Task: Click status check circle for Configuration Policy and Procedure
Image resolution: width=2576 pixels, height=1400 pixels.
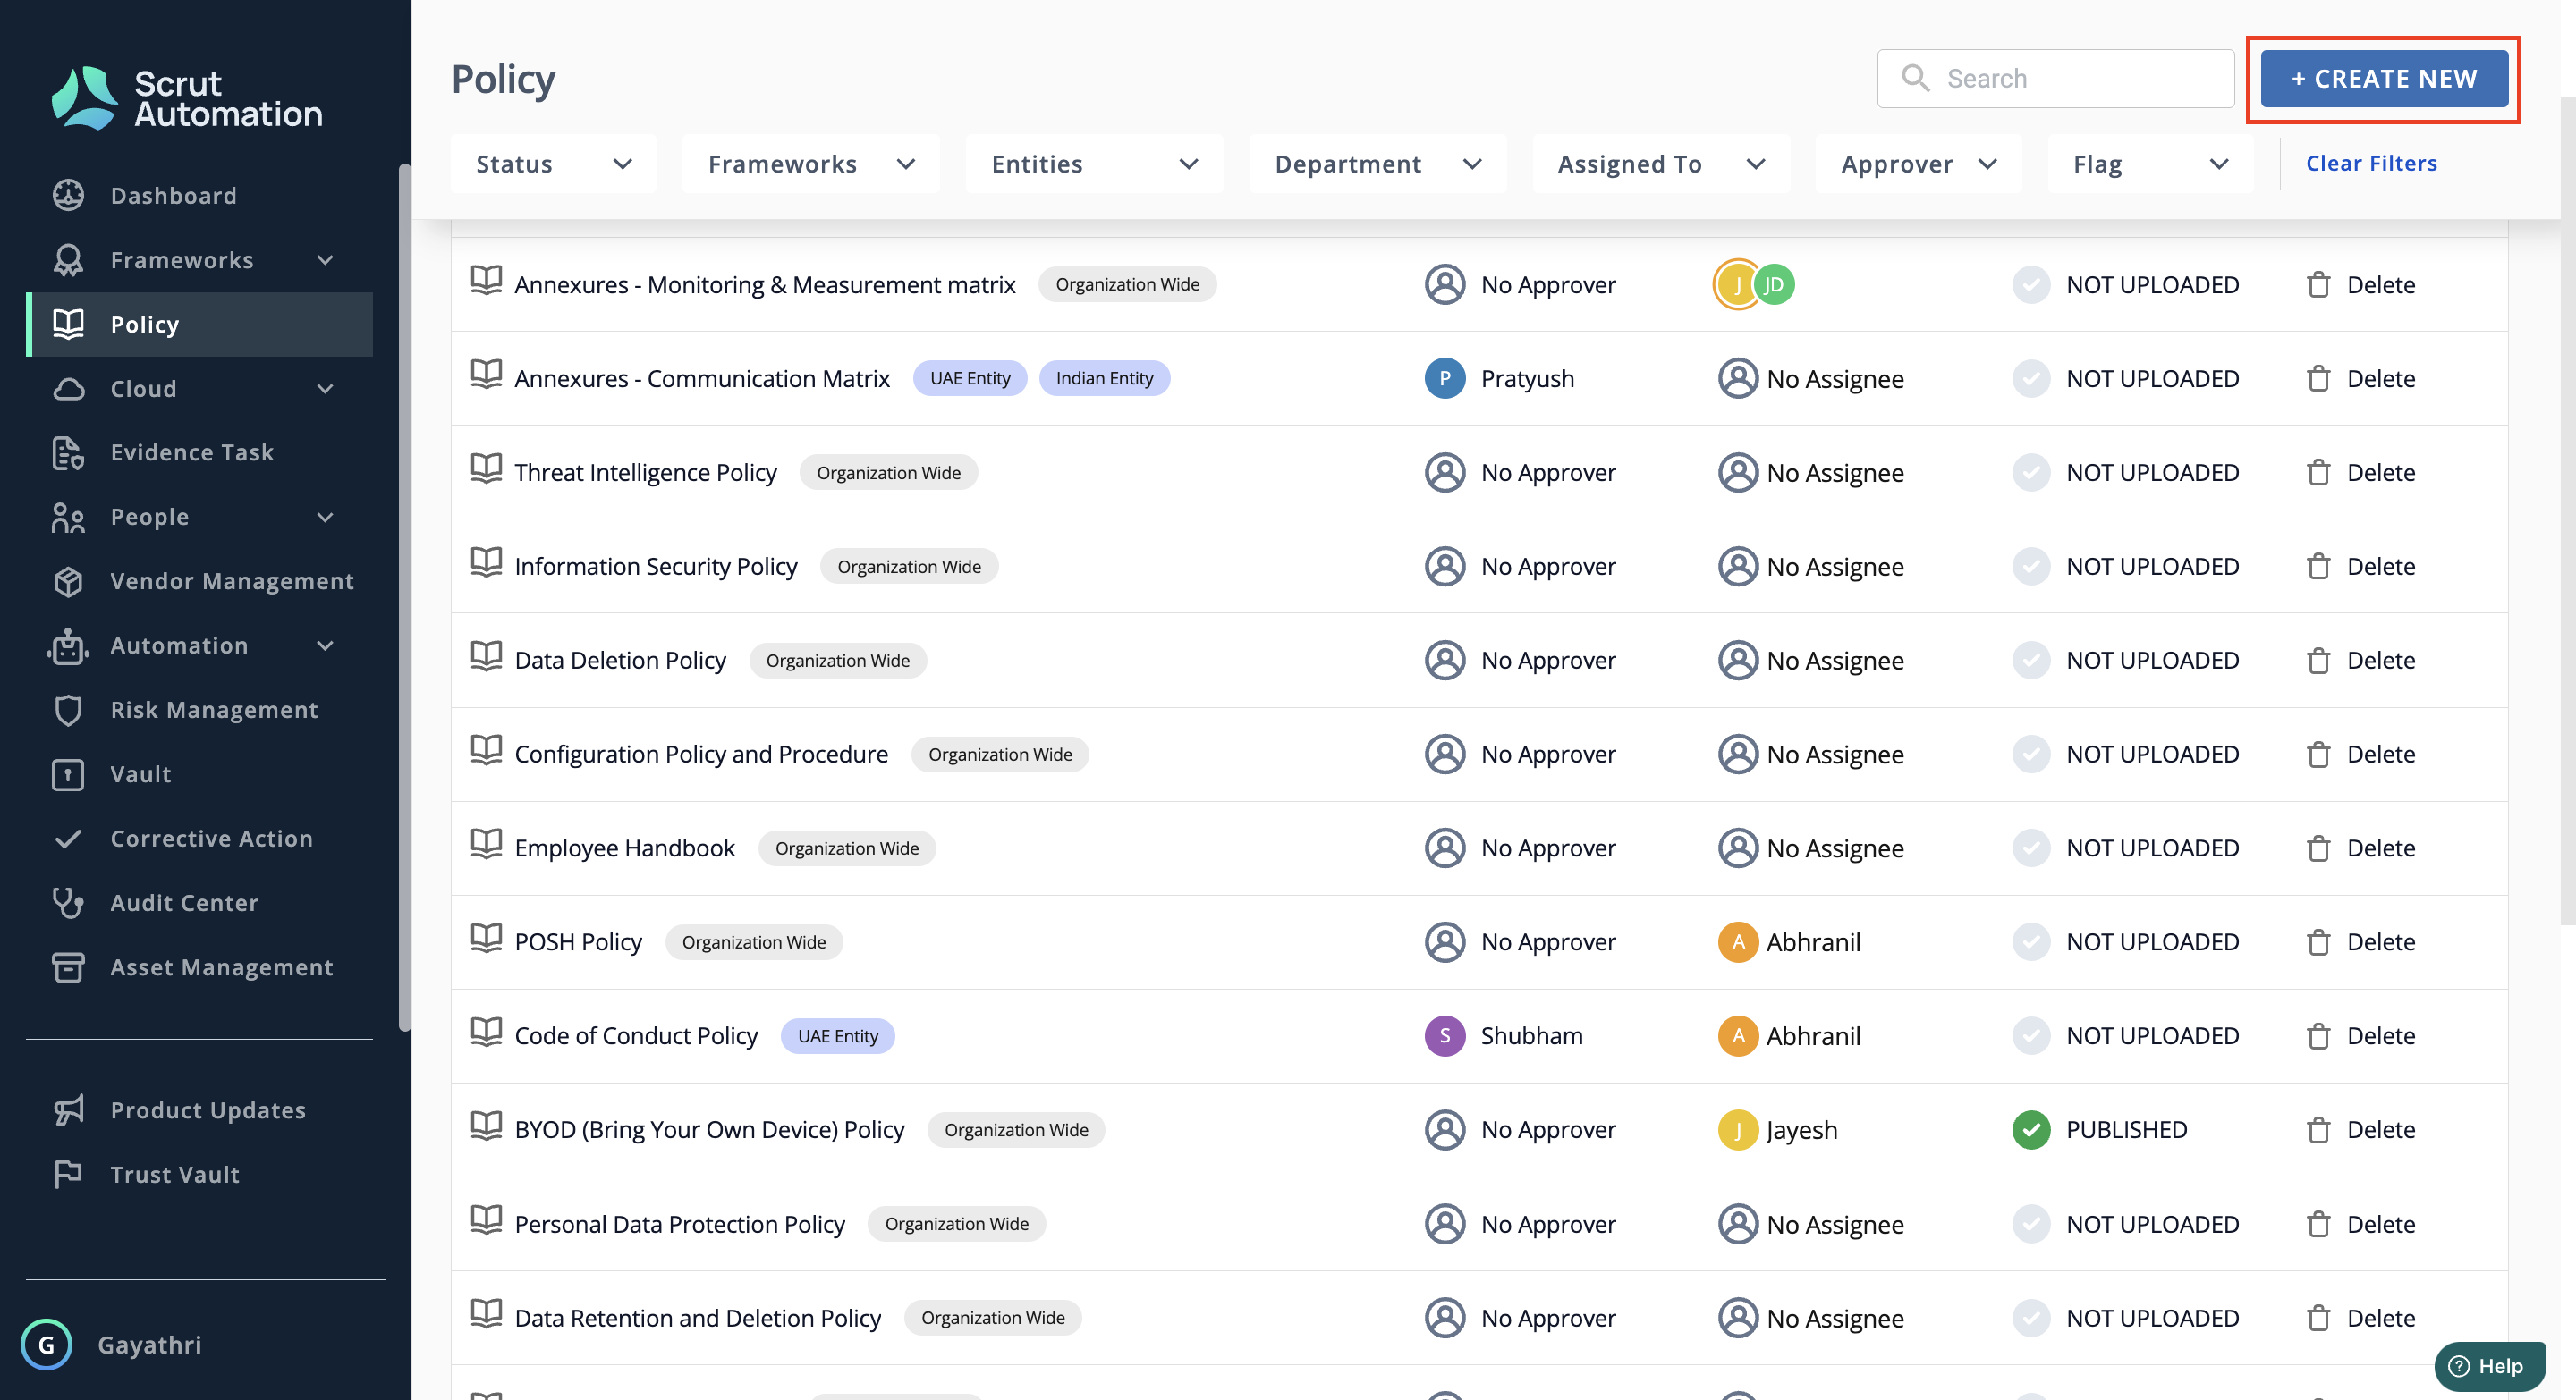Action: [2030, 755]
